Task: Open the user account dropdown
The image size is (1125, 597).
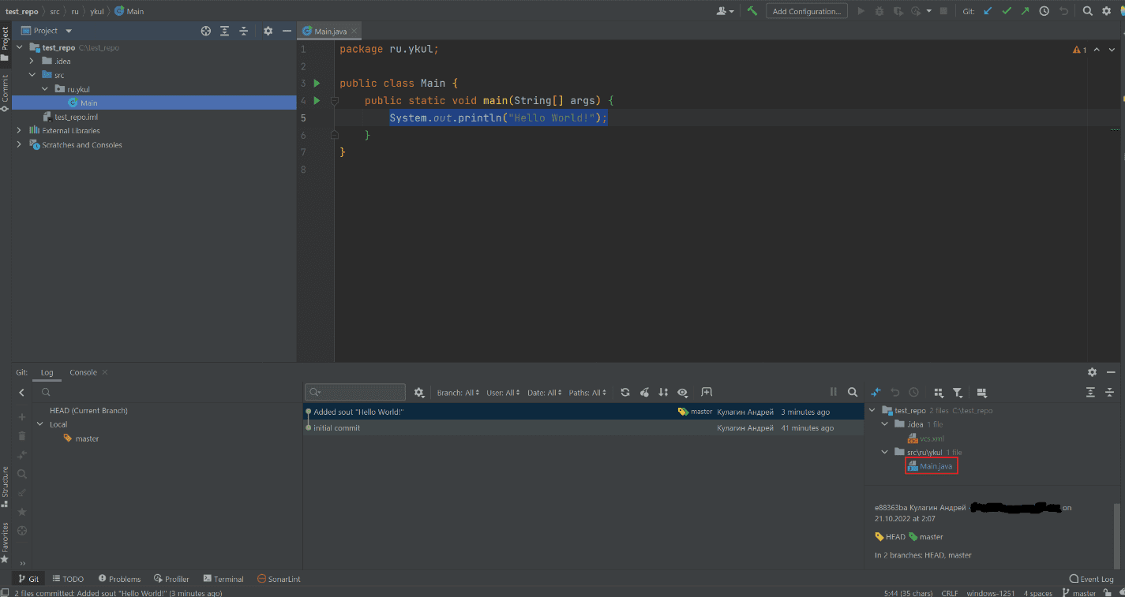Action: point(725,11)
